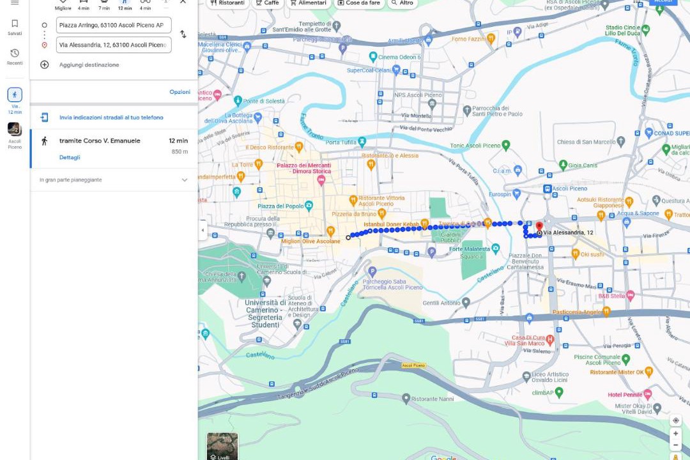Center map on my location

(675, 420)
